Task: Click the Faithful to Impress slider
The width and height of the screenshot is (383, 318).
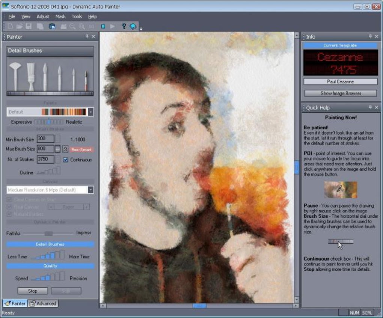Action: pyautogui.click(x=48, y=234)
